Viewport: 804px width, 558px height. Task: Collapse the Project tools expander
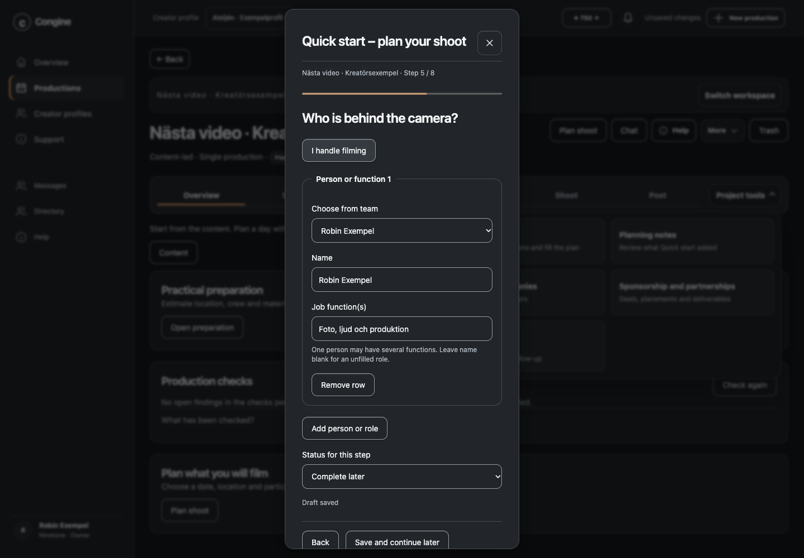click(746, 195)
